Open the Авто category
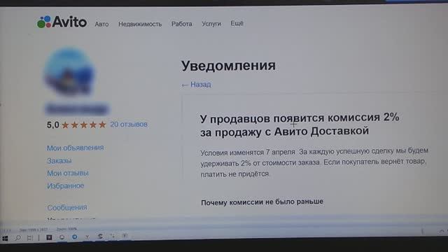Screen dimensions: 448x252 click(x=101, y=24)
